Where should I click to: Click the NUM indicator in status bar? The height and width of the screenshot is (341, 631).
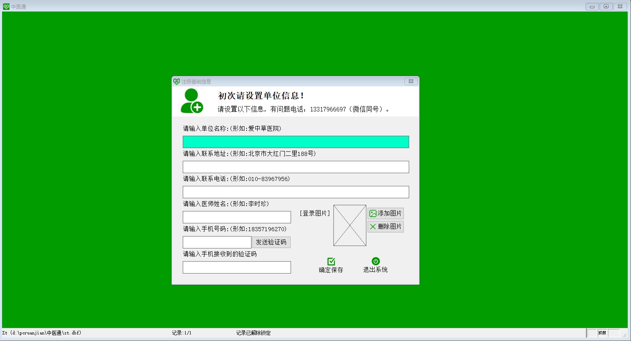click(602, 333)
